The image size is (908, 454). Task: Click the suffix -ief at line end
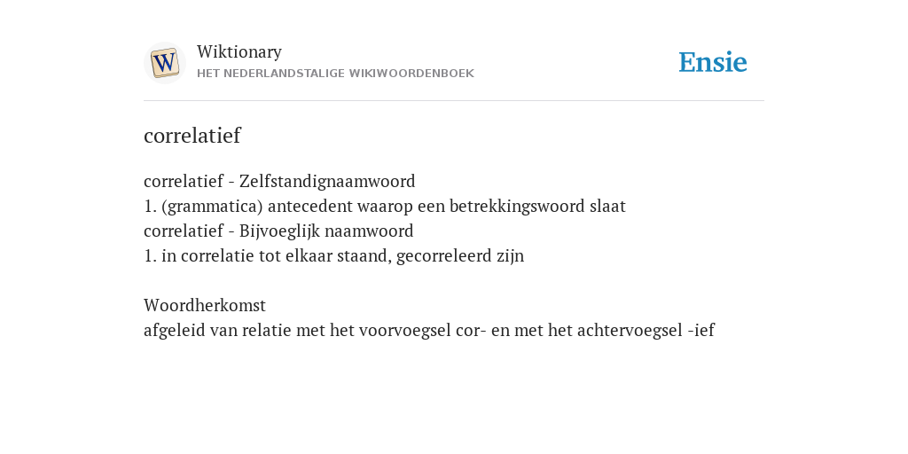701,330
